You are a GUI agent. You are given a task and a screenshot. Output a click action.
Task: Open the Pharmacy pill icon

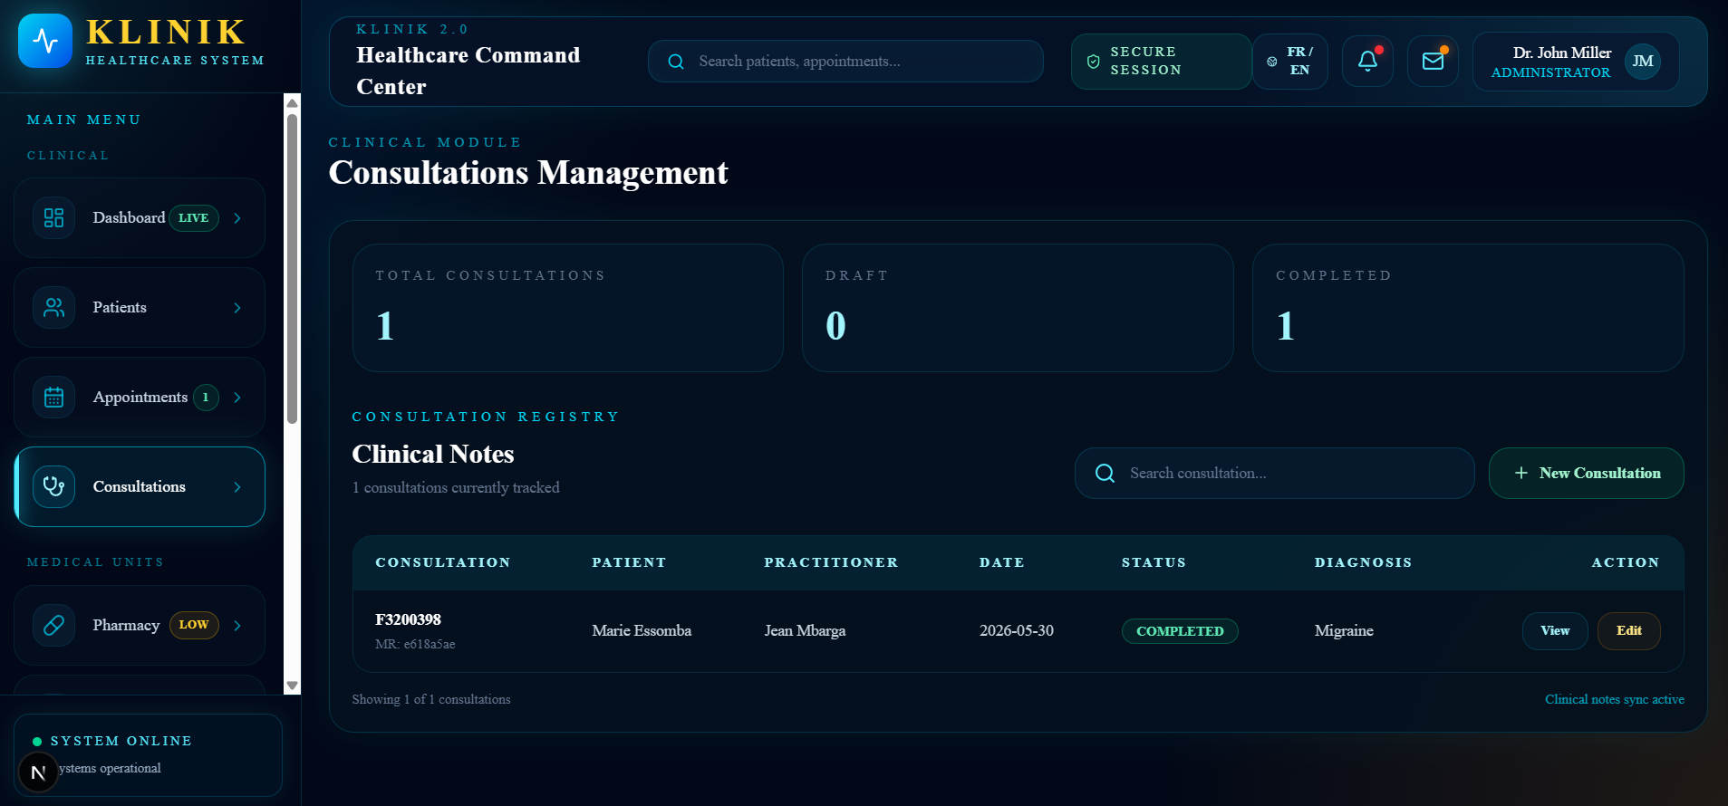pos(53,626)
